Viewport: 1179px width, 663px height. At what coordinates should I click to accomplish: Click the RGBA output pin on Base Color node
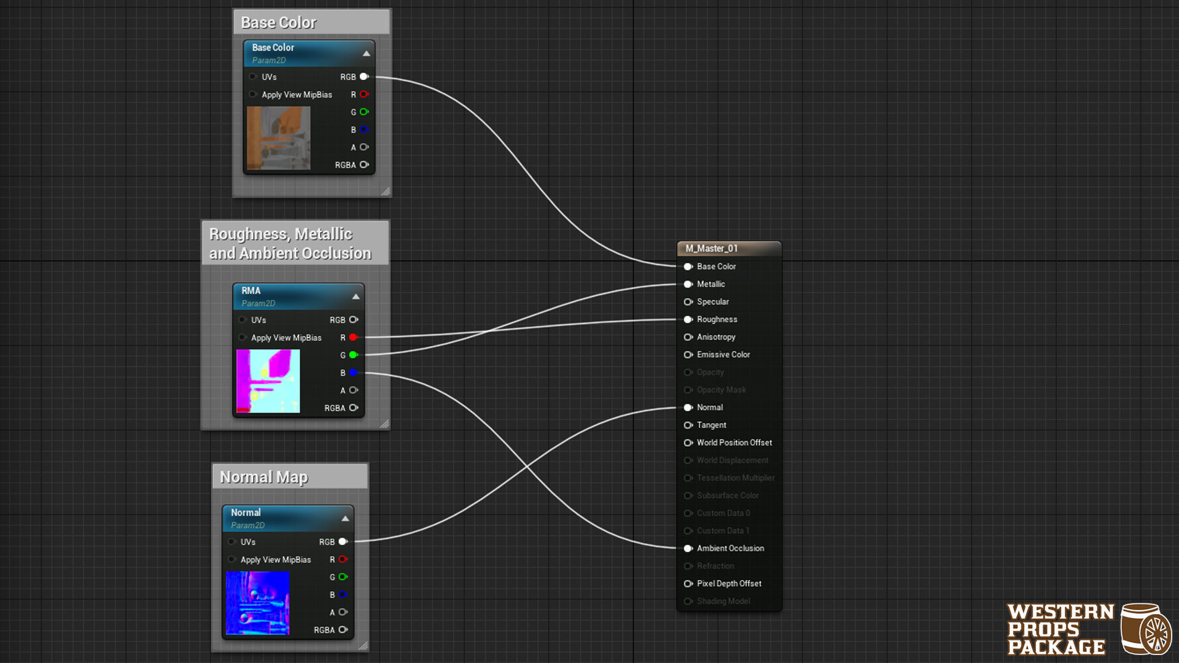pyautogui.click(x=364, y=165)
